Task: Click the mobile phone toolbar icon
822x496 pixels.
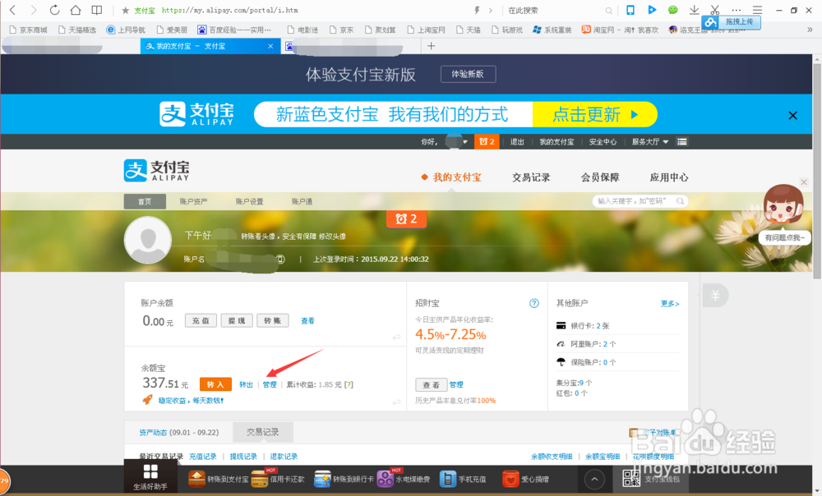Action: point(630,10)
